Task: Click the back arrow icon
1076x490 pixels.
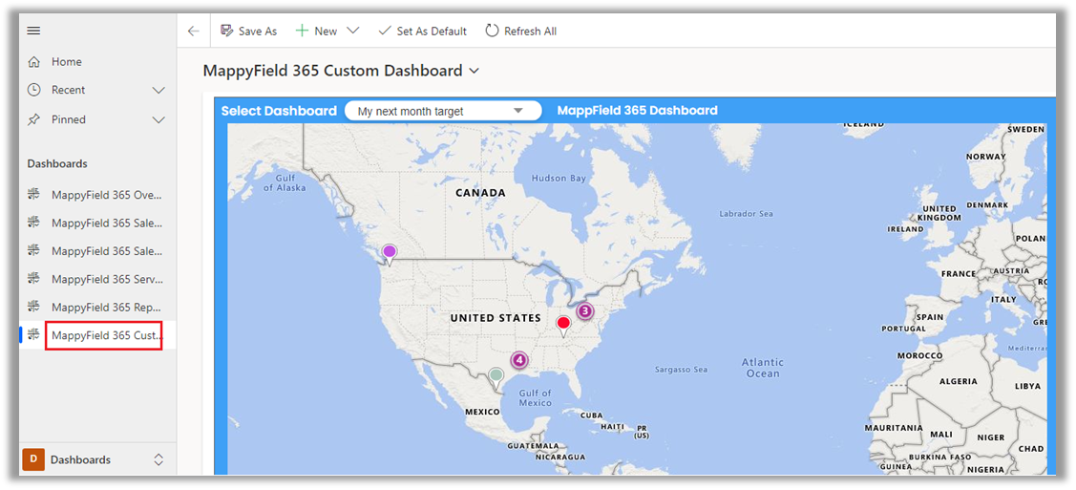Action: pos(194,31)
